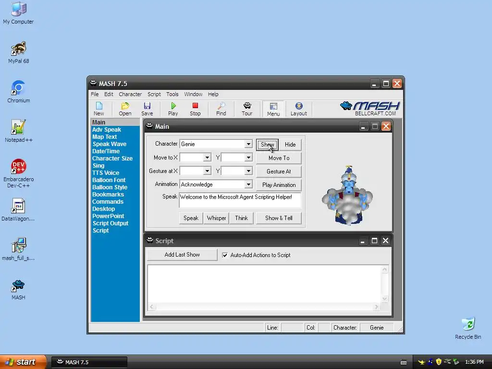Click the Genie character on screen
492x369 pixels.
348,195
